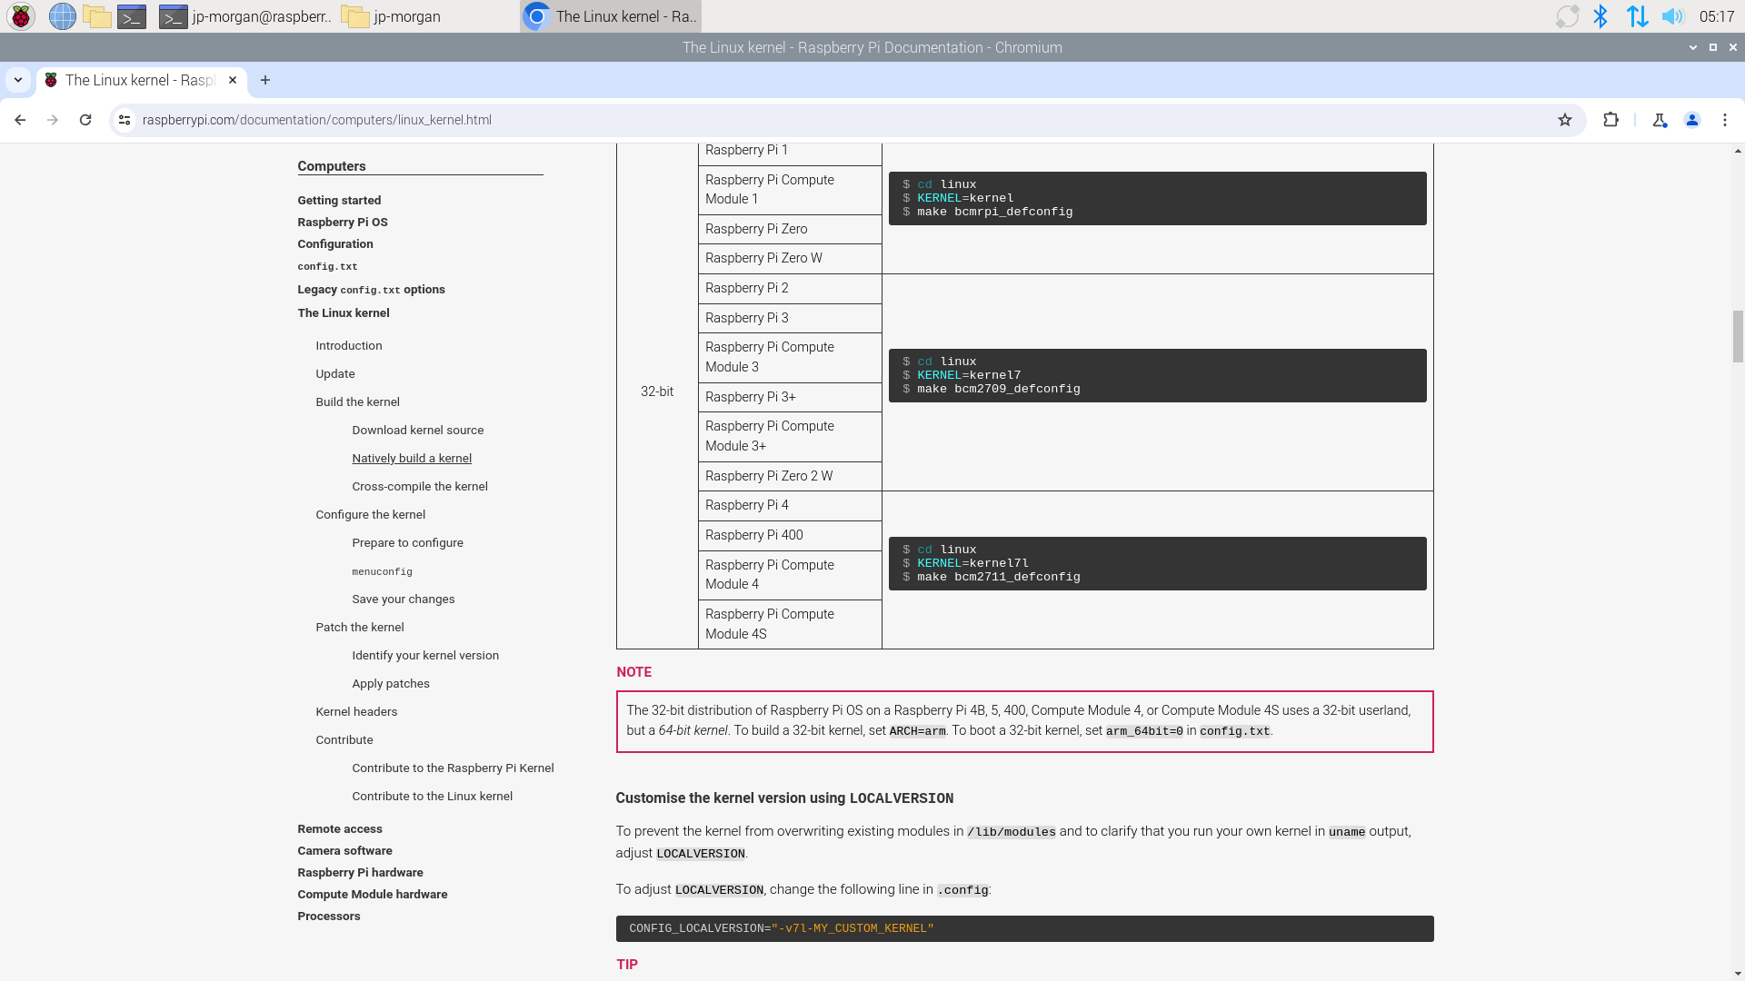Jump to Build the kernel section
Viewport: 1745px width, 981px height.
[x=357, y=401]
